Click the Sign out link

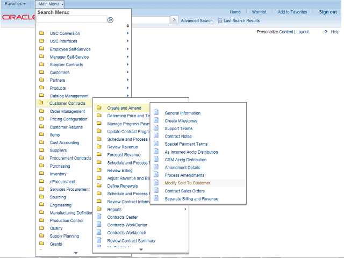click(328, 12)
